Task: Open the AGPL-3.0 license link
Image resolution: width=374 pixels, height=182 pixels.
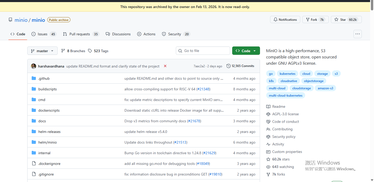Action: (285, 114)
